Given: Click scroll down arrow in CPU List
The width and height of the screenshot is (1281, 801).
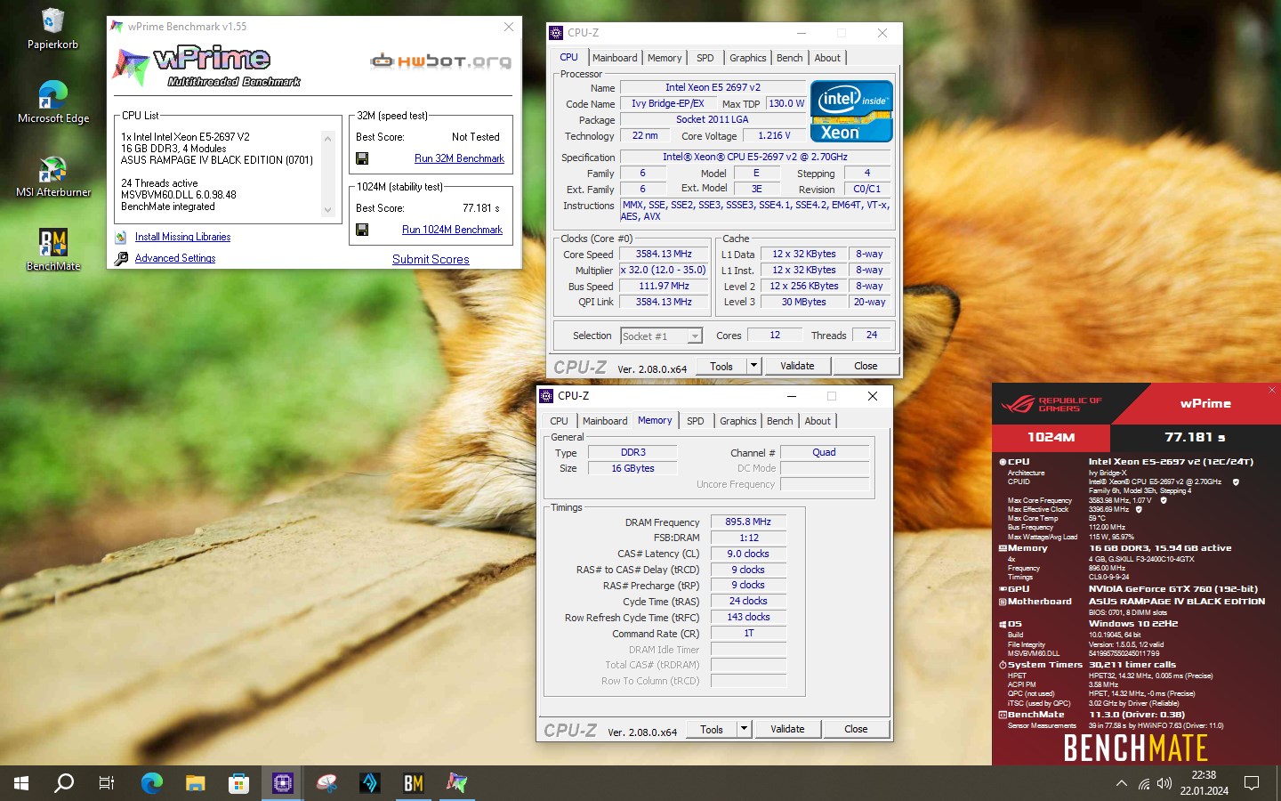Looking at the screenshot, I should click(327, 210).
